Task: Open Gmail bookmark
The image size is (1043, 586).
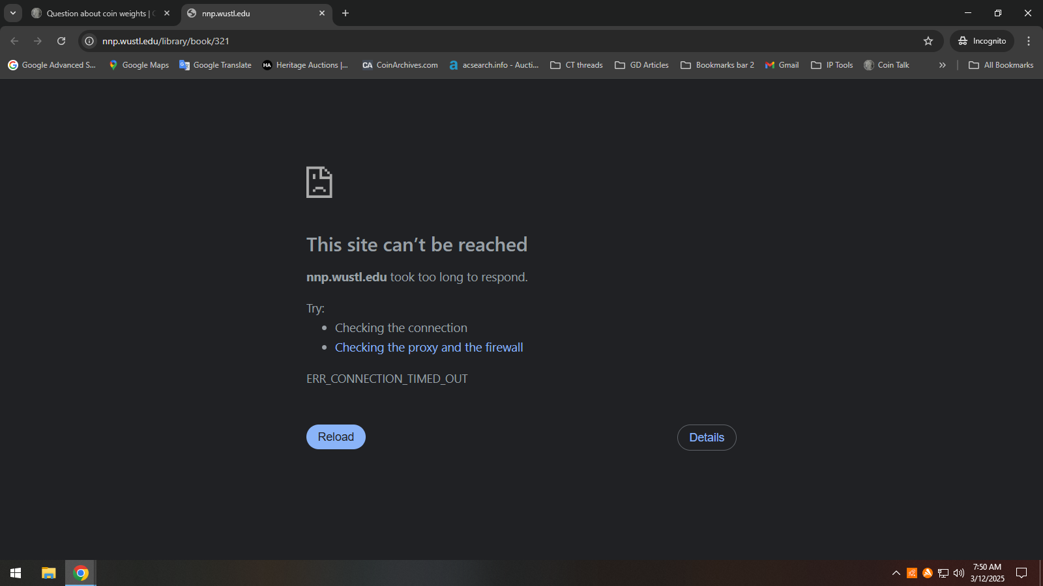Action: pos(782,65)
